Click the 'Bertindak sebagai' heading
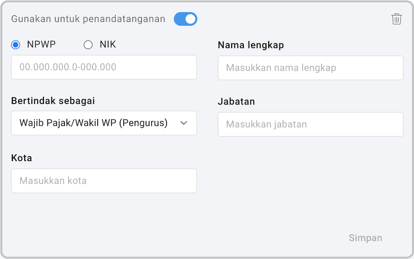The image size is (414, 259). [53, 101]
